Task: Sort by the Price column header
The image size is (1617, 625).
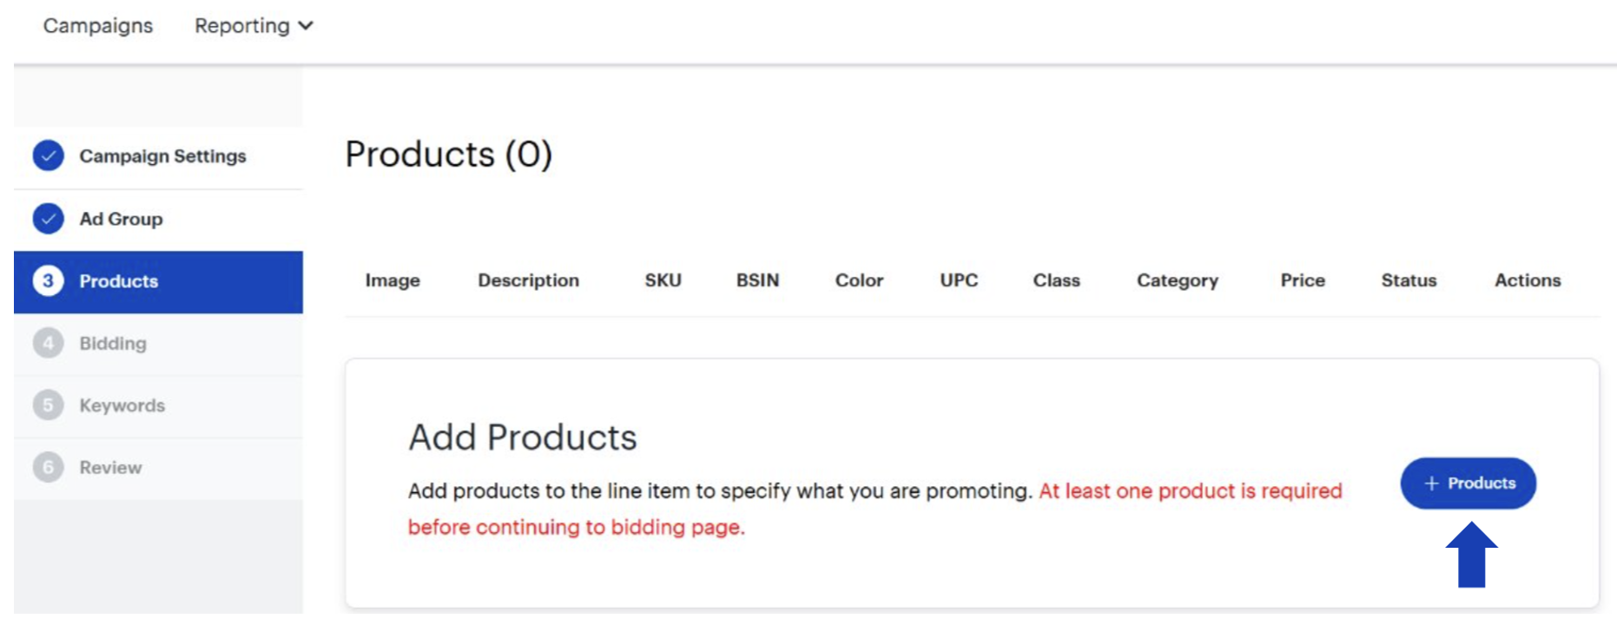Action: coord(1303,280)
